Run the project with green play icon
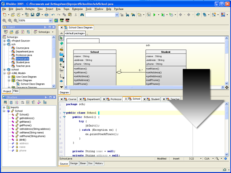 tap(154, 15)
